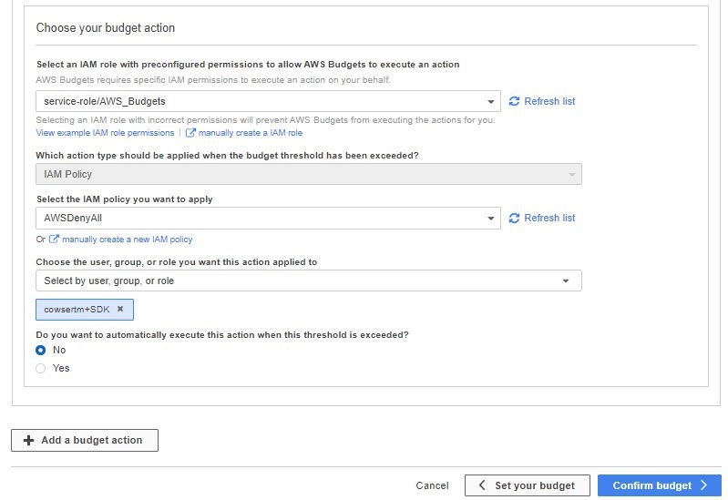
Task: Open manually create a new IAM policy link
Action: tap(128, 240)
